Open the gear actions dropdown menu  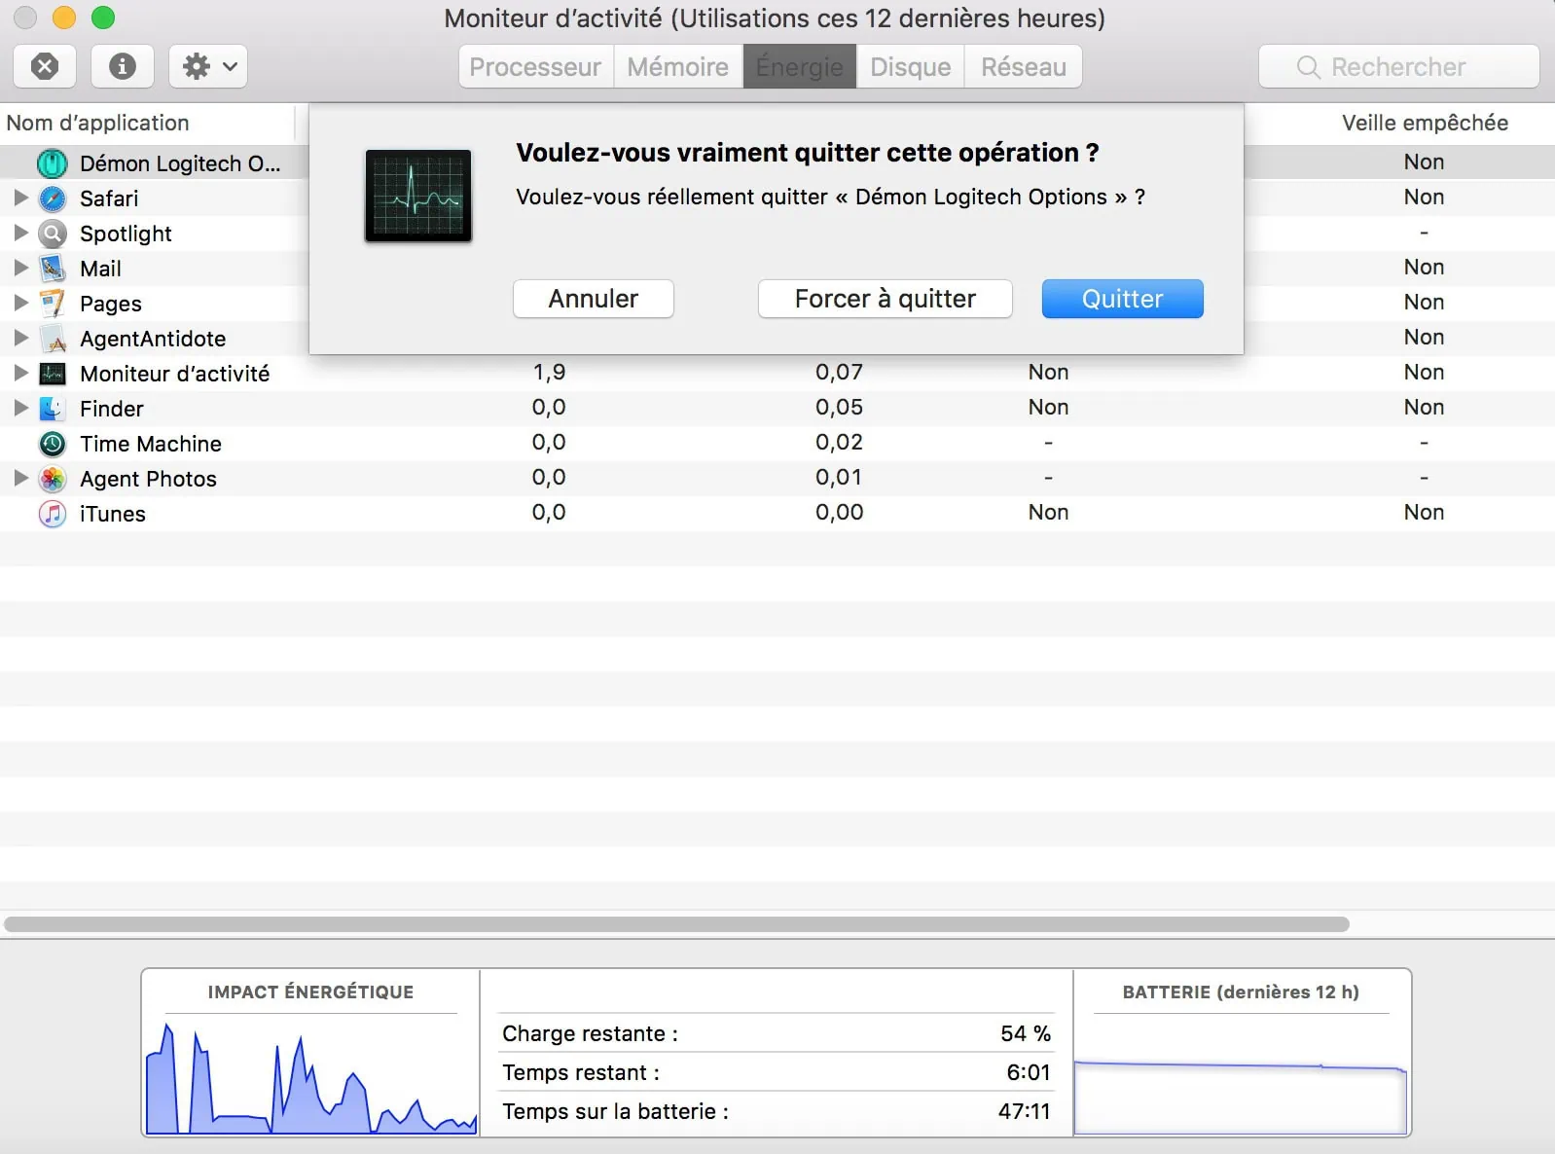coord(208,66)
